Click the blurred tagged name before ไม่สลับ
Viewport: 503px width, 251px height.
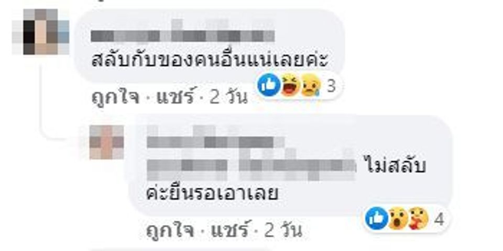coord(252,166)
